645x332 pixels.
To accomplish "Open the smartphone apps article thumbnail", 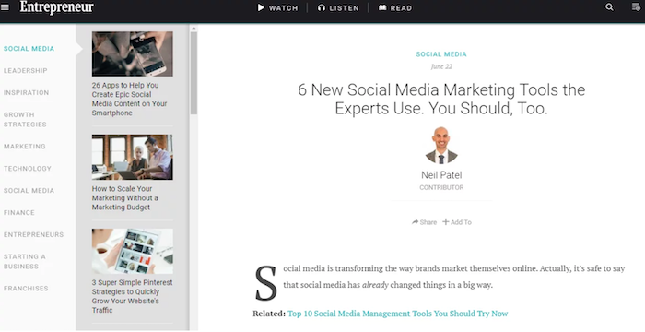I will [x=133, y=54].
